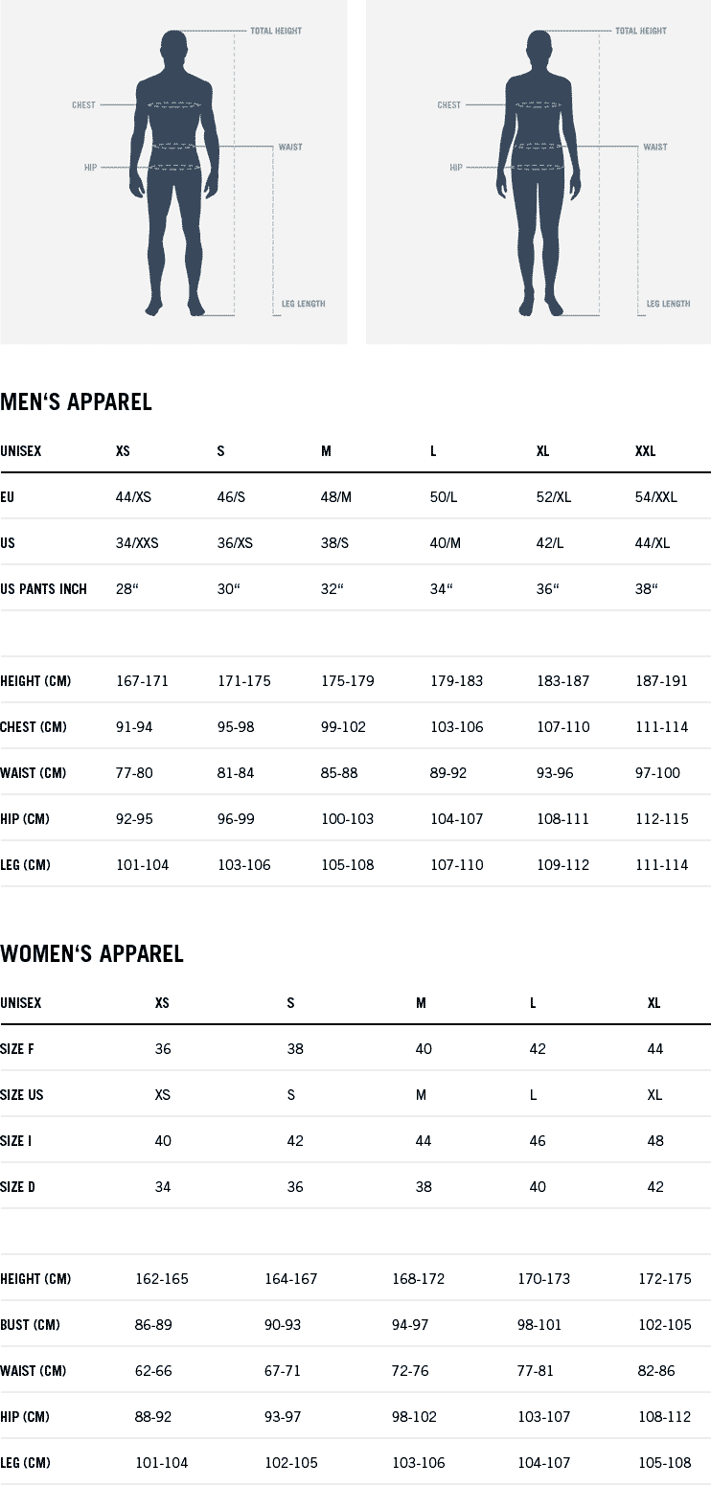Select the US PANTS INCH row label
This screenshot has width=711, height=1487.
(x=43, y=589)
